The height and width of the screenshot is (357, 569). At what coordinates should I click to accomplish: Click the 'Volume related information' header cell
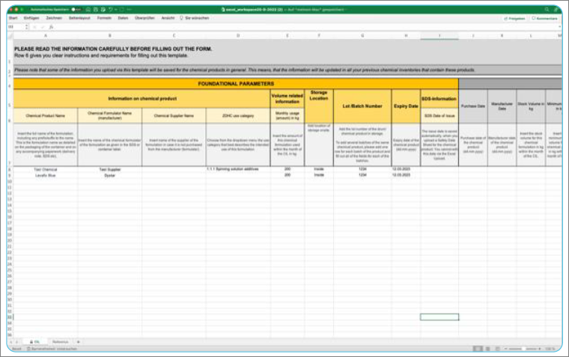tap(287, 99)
